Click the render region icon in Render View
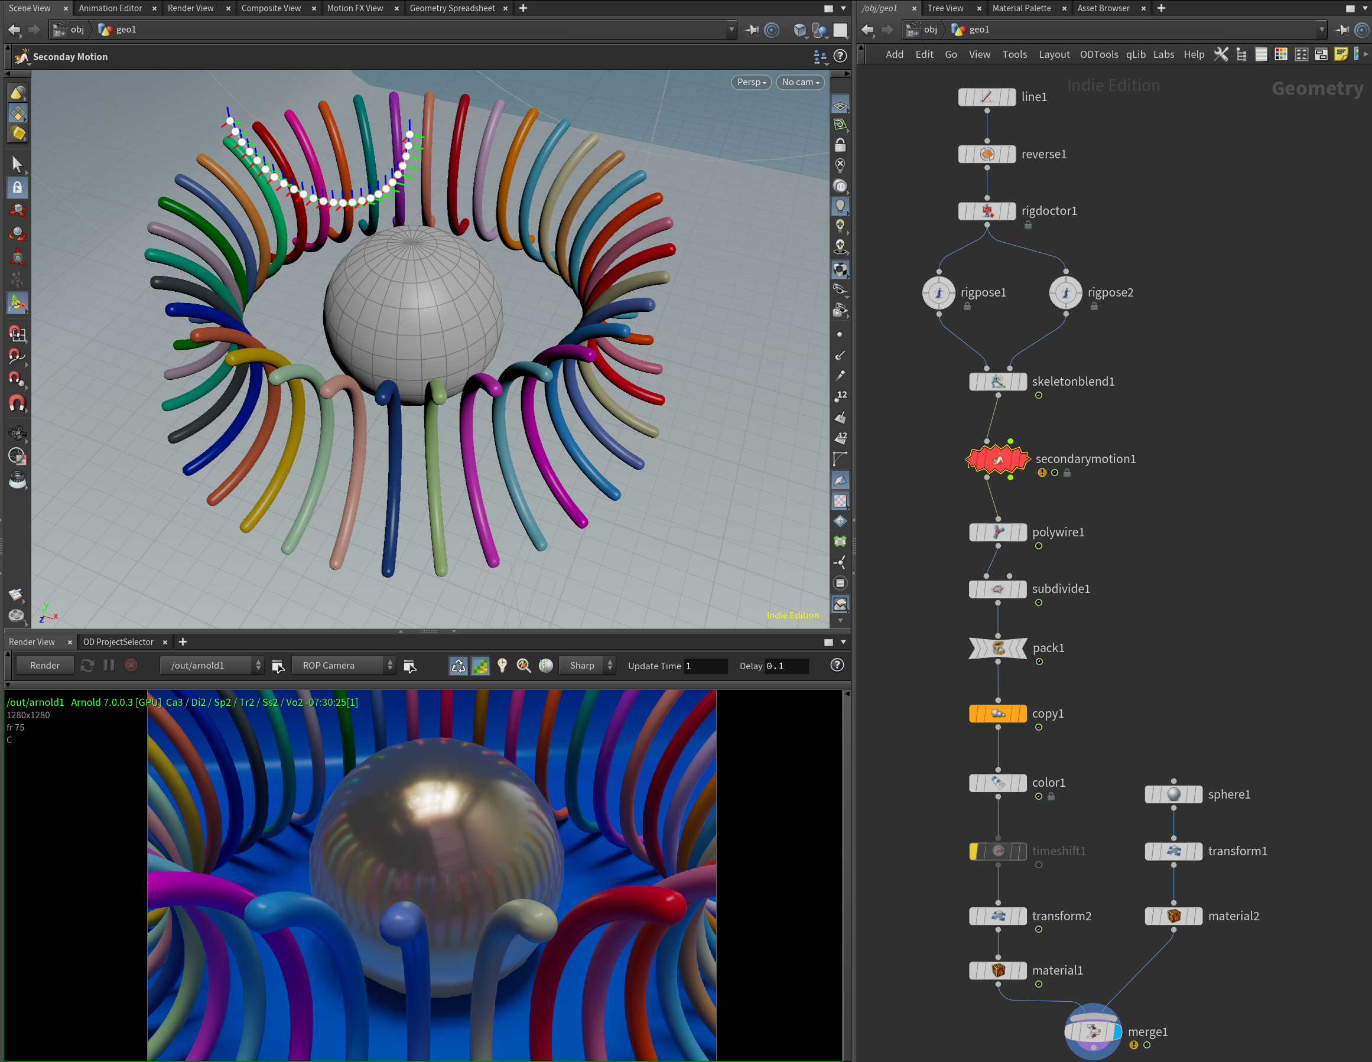The width and height of the screenshot is (1372, 1062). [x=480, y=666]
